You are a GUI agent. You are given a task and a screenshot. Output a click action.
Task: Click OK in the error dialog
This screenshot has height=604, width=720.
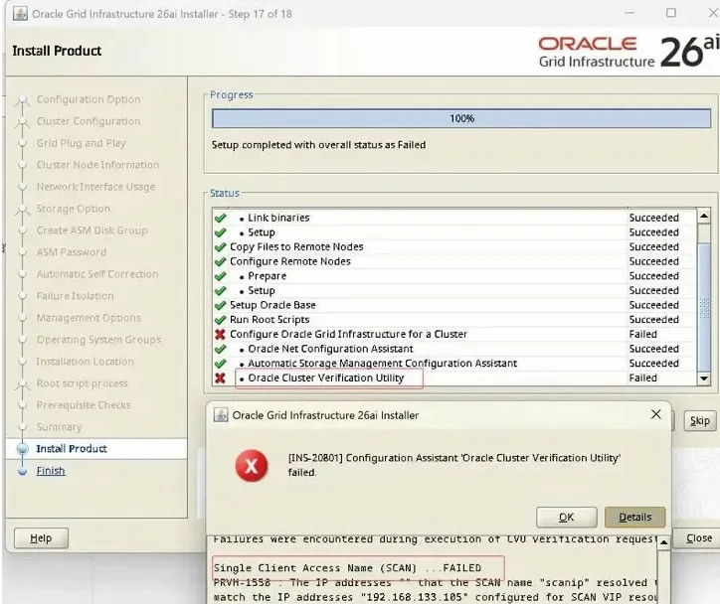(566, 517)
